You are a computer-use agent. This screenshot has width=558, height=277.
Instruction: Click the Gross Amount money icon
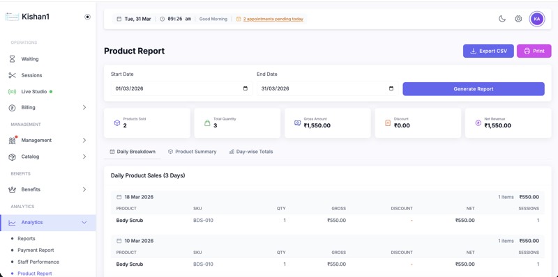298,123
